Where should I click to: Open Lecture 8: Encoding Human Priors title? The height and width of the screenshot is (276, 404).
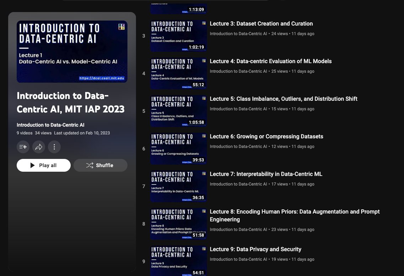[x=295, y=215]
